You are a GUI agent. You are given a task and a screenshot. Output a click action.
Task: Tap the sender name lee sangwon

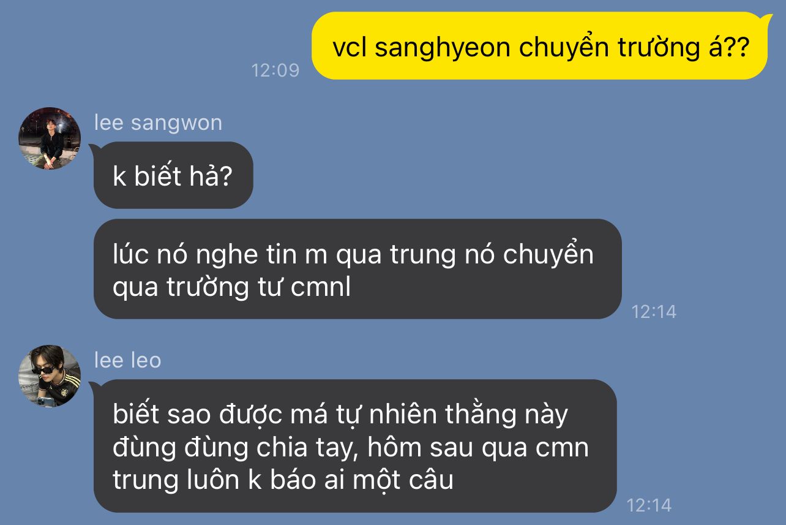click(158, 123)
